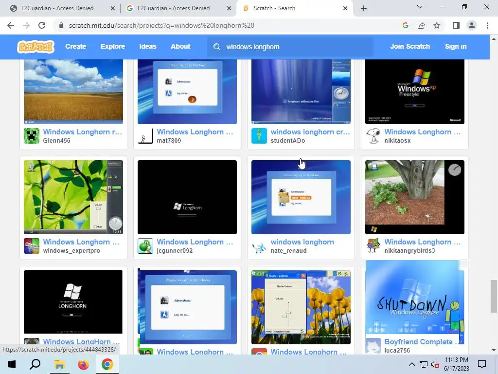The width and height of the screenshot is (498, 374).
Task: Click jcgunner092's Yoshi avatar
Action: click(145, 246)
